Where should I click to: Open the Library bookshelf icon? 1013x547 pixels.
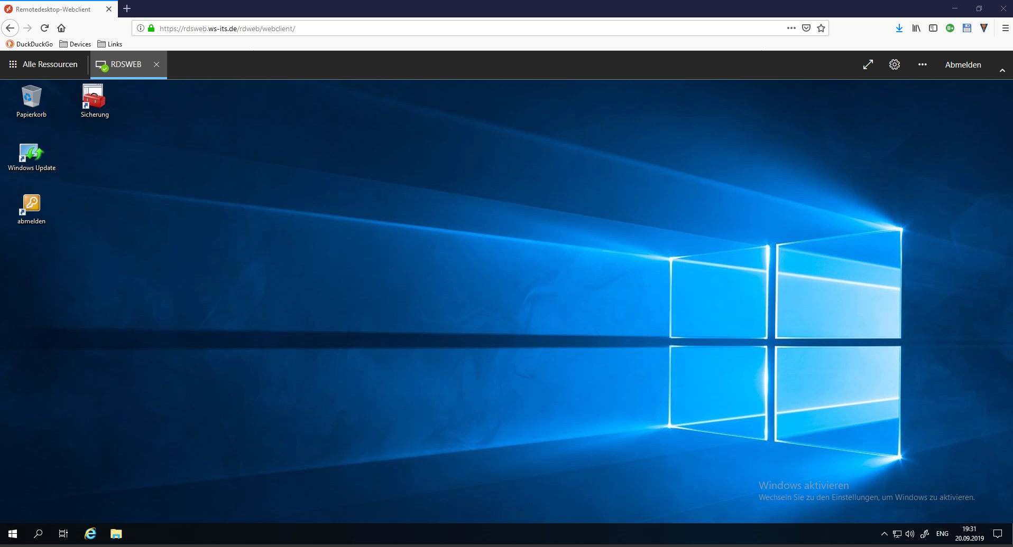[916, 28]
